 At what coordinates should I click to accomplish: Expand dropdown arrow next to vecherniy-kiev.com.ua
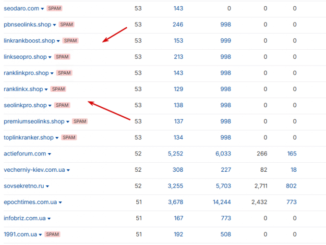point(68,170)
